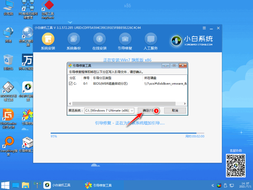Close the 引导修复工具 dialog

click(x=183, y=65)
